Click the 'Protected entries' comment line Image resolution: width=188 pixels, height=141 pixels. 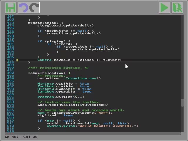click(x=58, y=68)
